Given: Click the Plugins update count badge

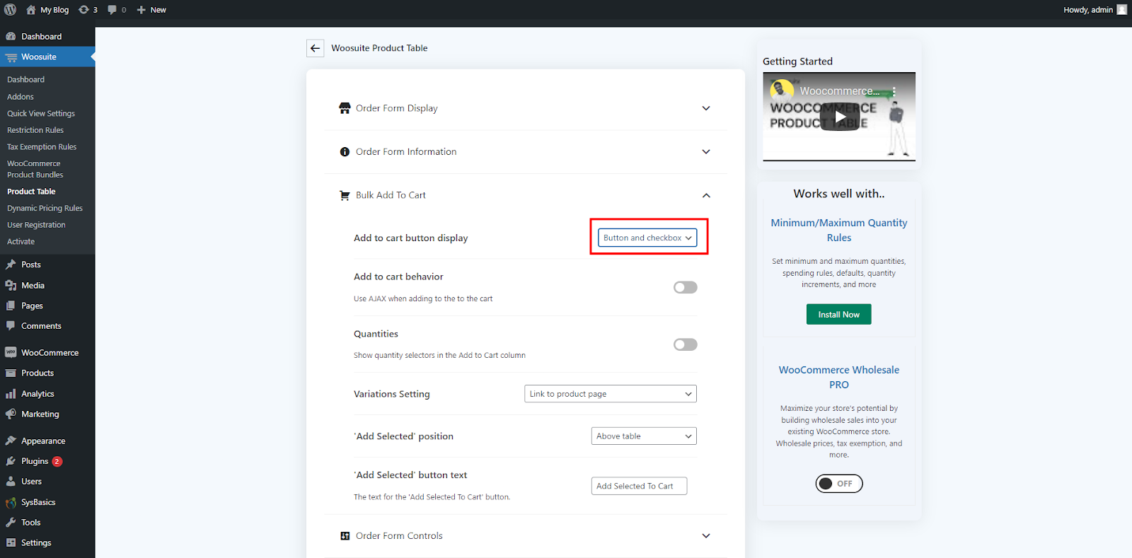Looking at the screenshot, I should [x=57, y=461].
